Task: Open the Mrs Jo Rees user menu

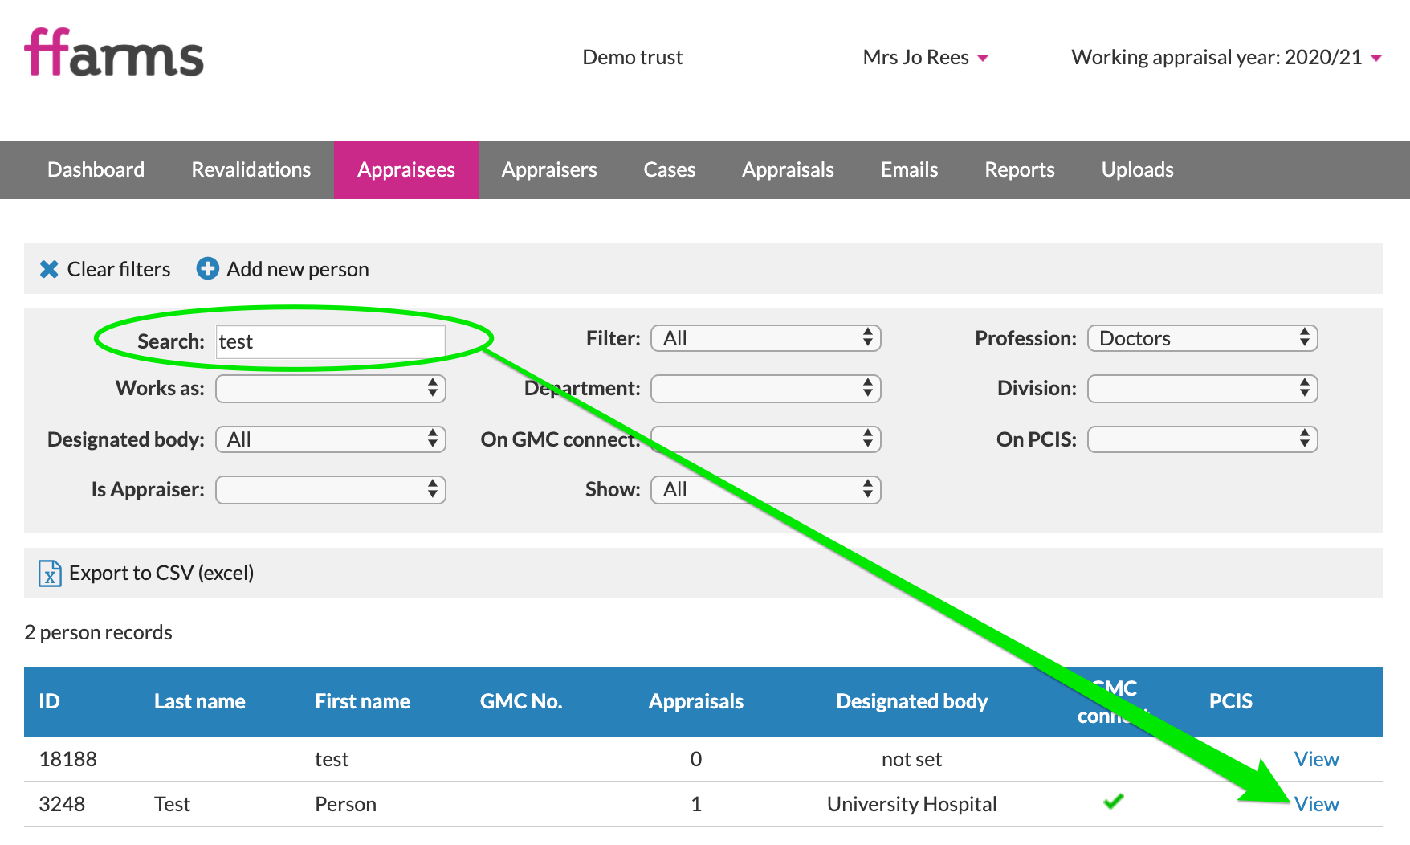Action: pyautogui.click(x=925, y=57)
